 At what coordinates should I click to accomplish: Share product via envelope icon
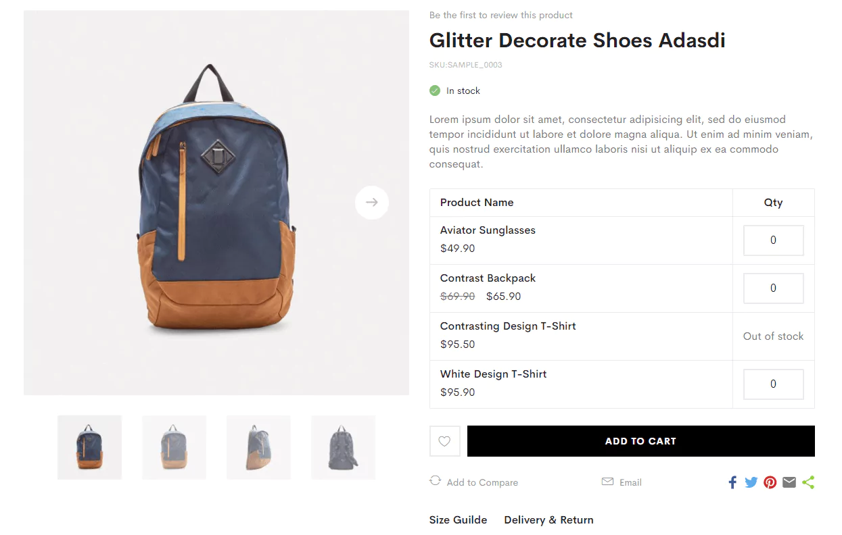[x=789, y=482]
